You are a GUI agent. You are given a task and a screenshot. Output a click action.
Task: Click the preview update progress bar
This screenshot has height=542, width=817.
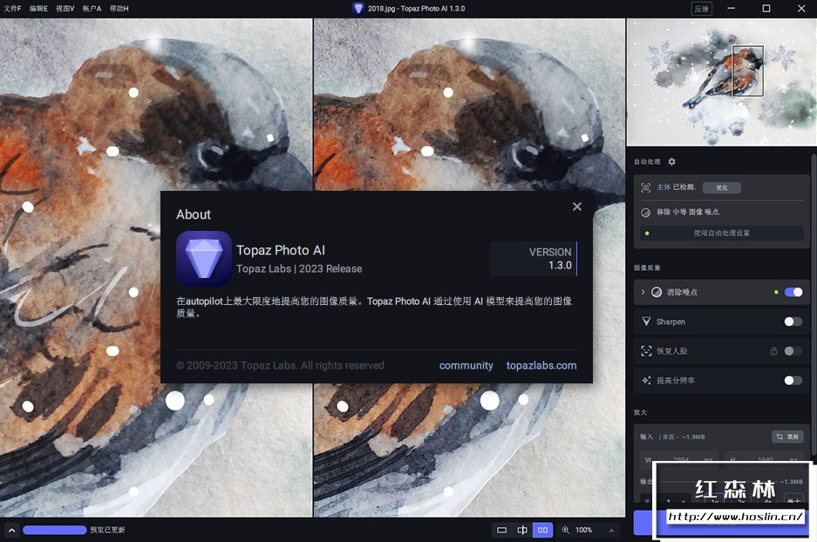[55, 530]
